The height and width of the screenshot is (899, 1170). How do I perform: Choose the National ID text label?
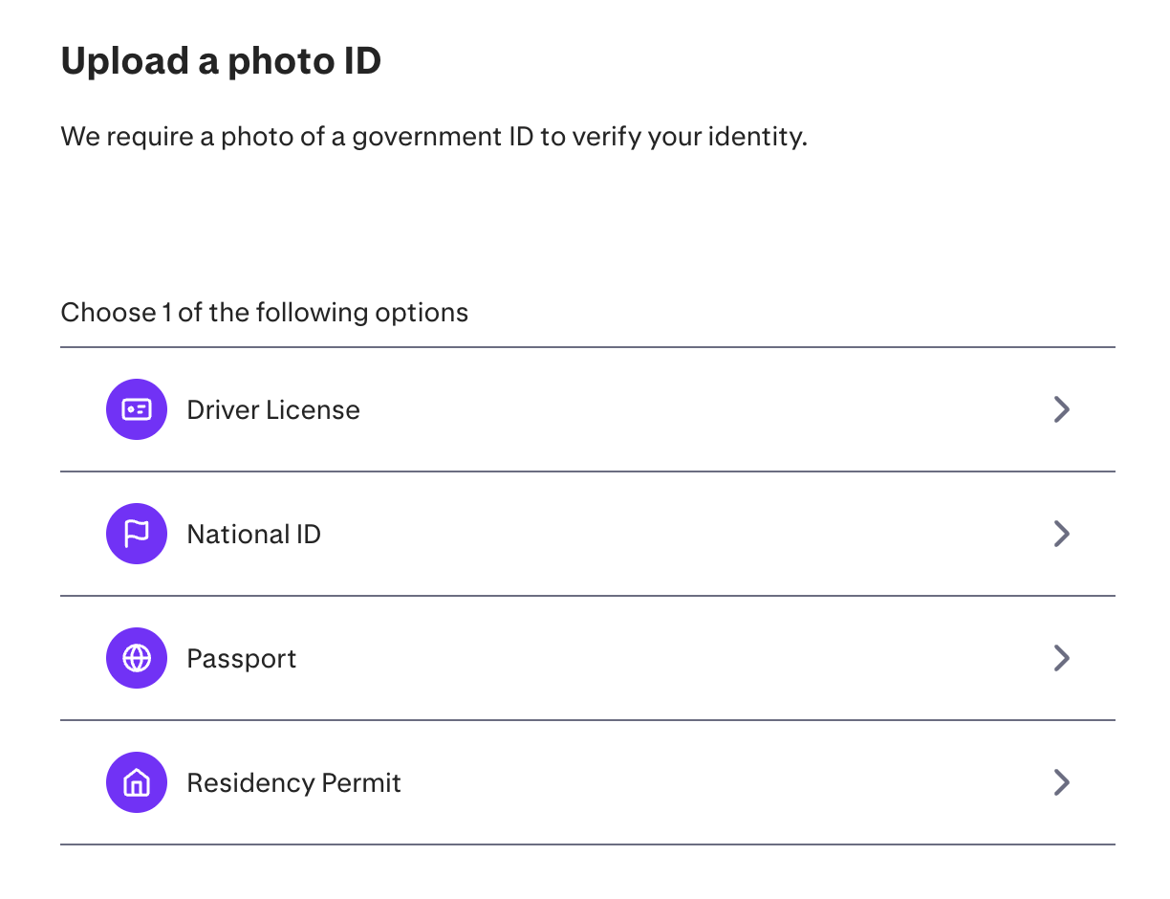[x=254, y=534]
